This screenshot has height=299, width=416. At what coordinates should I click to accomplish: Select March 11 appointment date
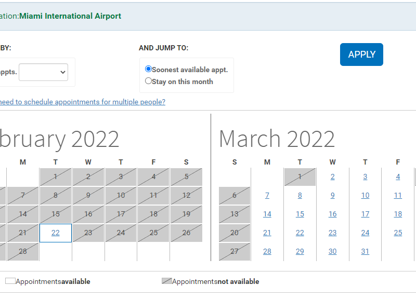(398, 196)
